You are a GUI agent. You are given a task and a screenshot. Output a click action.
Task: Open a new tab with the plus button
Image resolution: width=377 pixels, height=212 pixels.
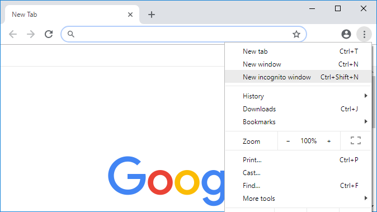coord(152,15)
